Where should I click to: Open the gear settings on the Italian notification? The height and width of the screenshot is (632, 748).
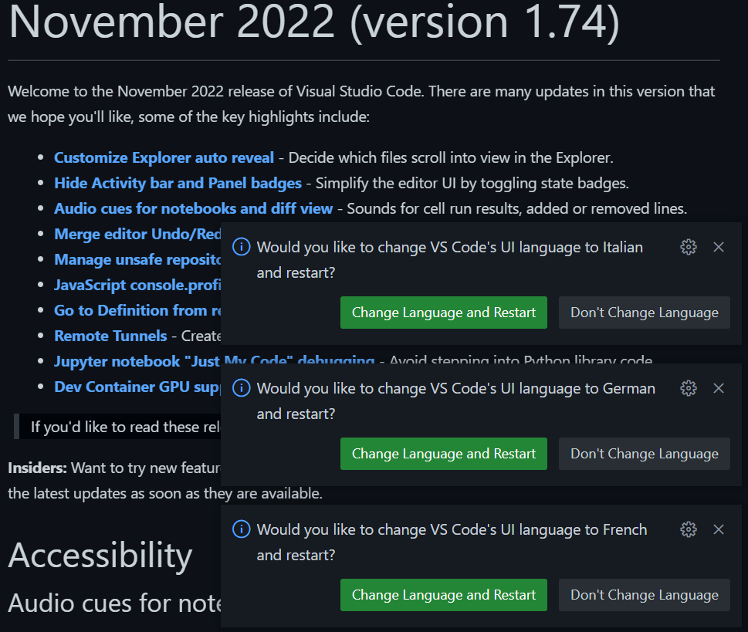pos(688,247)
